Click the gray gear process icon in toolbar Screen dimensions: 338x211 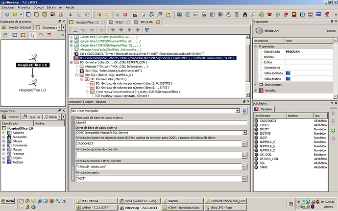(x=278, y=15)
